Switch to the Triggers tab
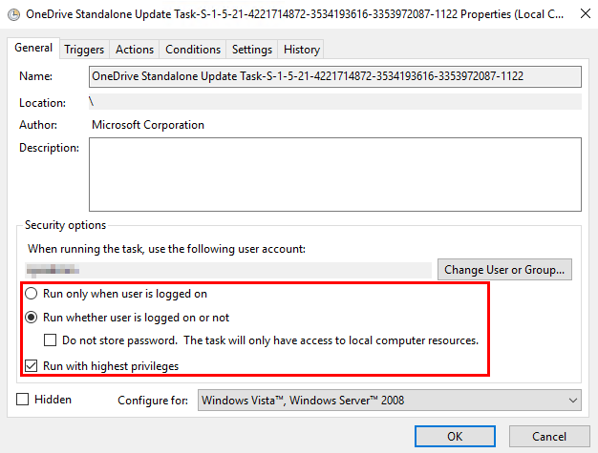 (x=85, y=50)
